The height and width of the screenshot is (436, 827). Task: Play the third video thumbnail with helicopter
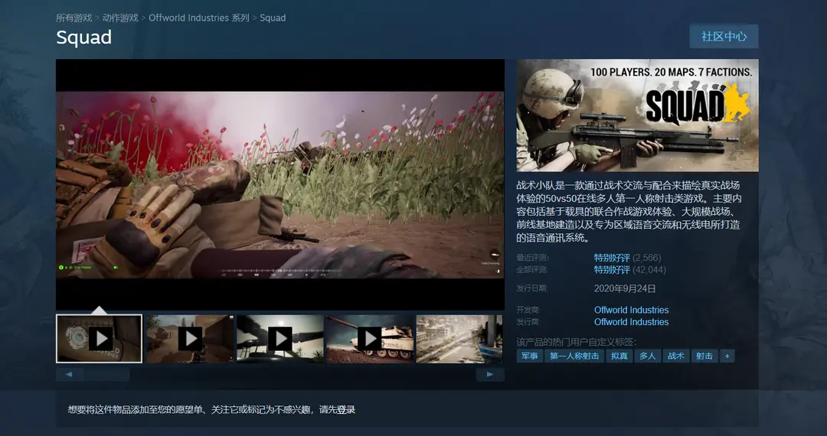click(x=280, y=339)
